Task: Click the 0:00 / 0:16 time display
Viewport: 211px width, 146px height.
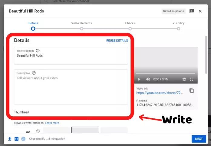Action: tap(160, 79)
